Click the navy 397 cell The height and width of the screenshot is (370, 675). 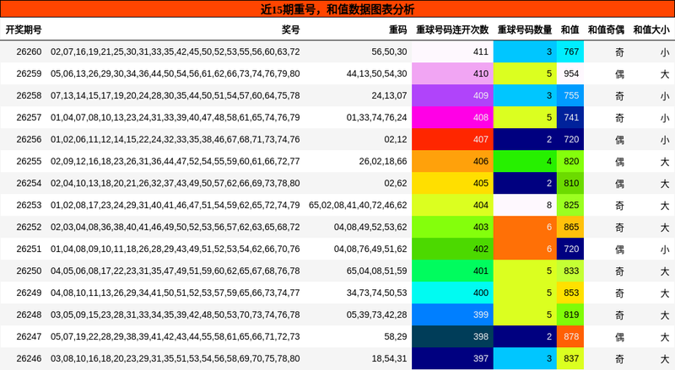tap(452, 359)
